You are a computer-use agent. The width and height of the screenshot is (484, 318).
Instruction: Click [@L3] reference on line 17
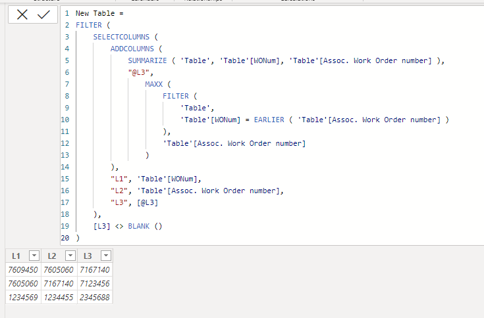pos(148,202)
